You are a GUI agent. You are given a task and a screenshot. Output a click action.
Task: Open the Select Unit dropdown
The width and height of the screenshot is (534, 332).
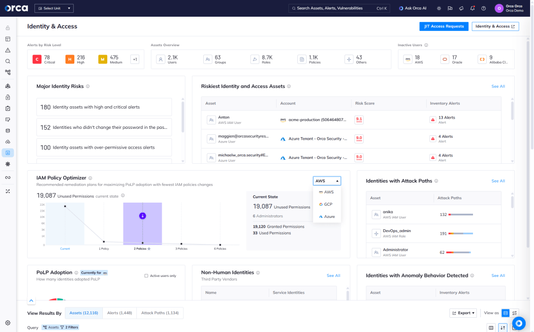tap(54, 8)
